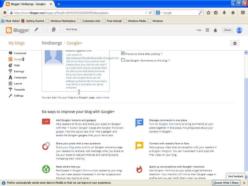Open the bookmarks list icon
The height and width of the screenshot is (186, 248).
coord(216,13)
